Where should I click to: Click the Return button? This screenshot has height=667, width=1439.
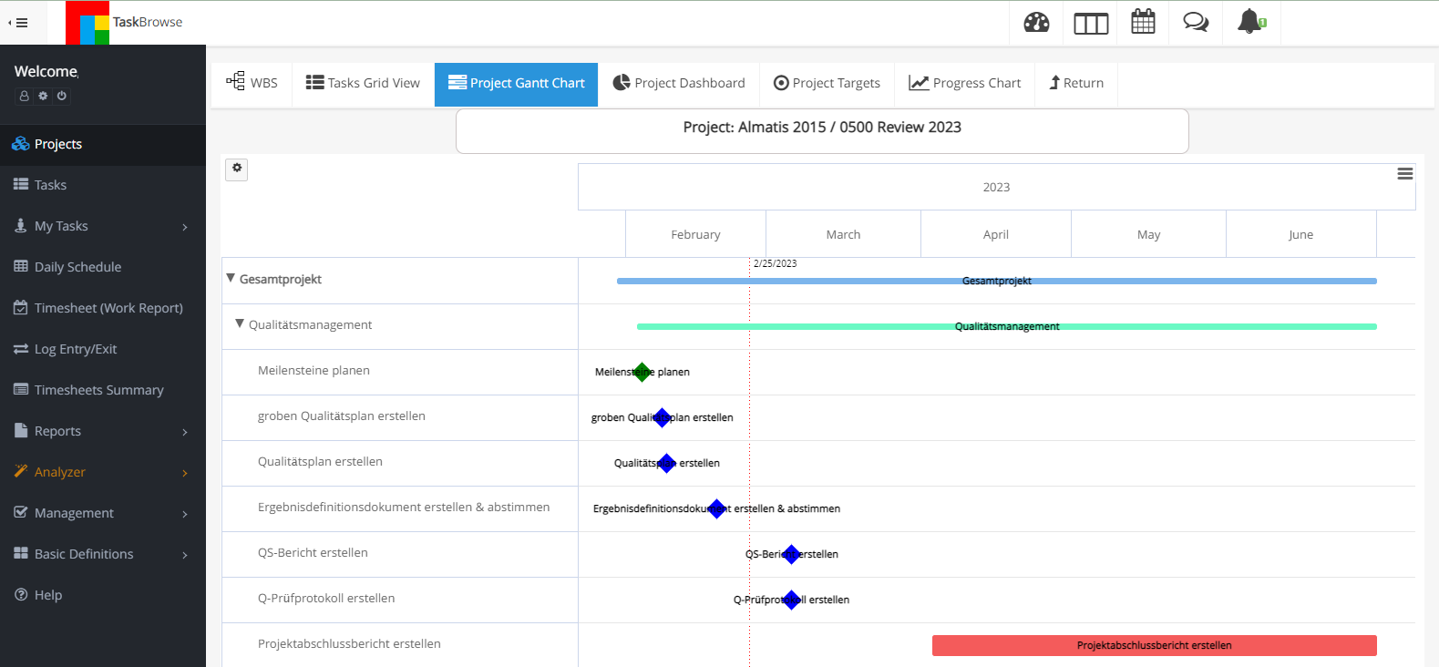click(1076, 83)
